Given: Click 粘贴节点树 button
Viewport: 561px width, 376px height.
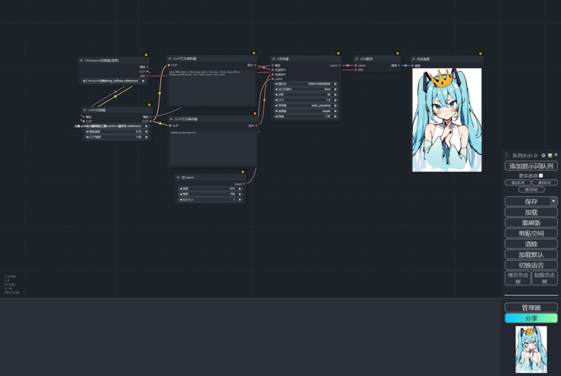Looking at the screenshot, I should pyautogui.click(x=544, y=278).
